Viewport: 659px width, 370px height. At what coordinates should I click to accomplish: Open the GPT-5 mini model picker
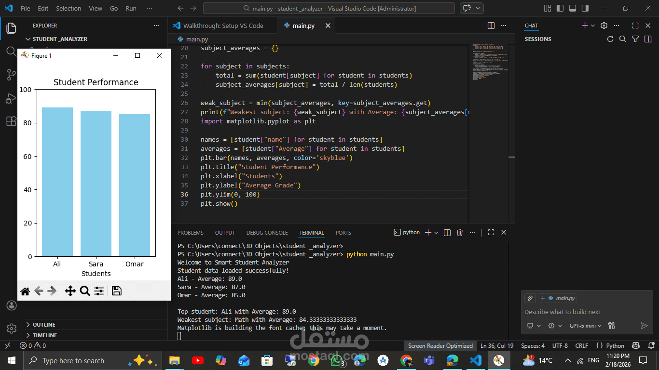[x=586, y=326]
